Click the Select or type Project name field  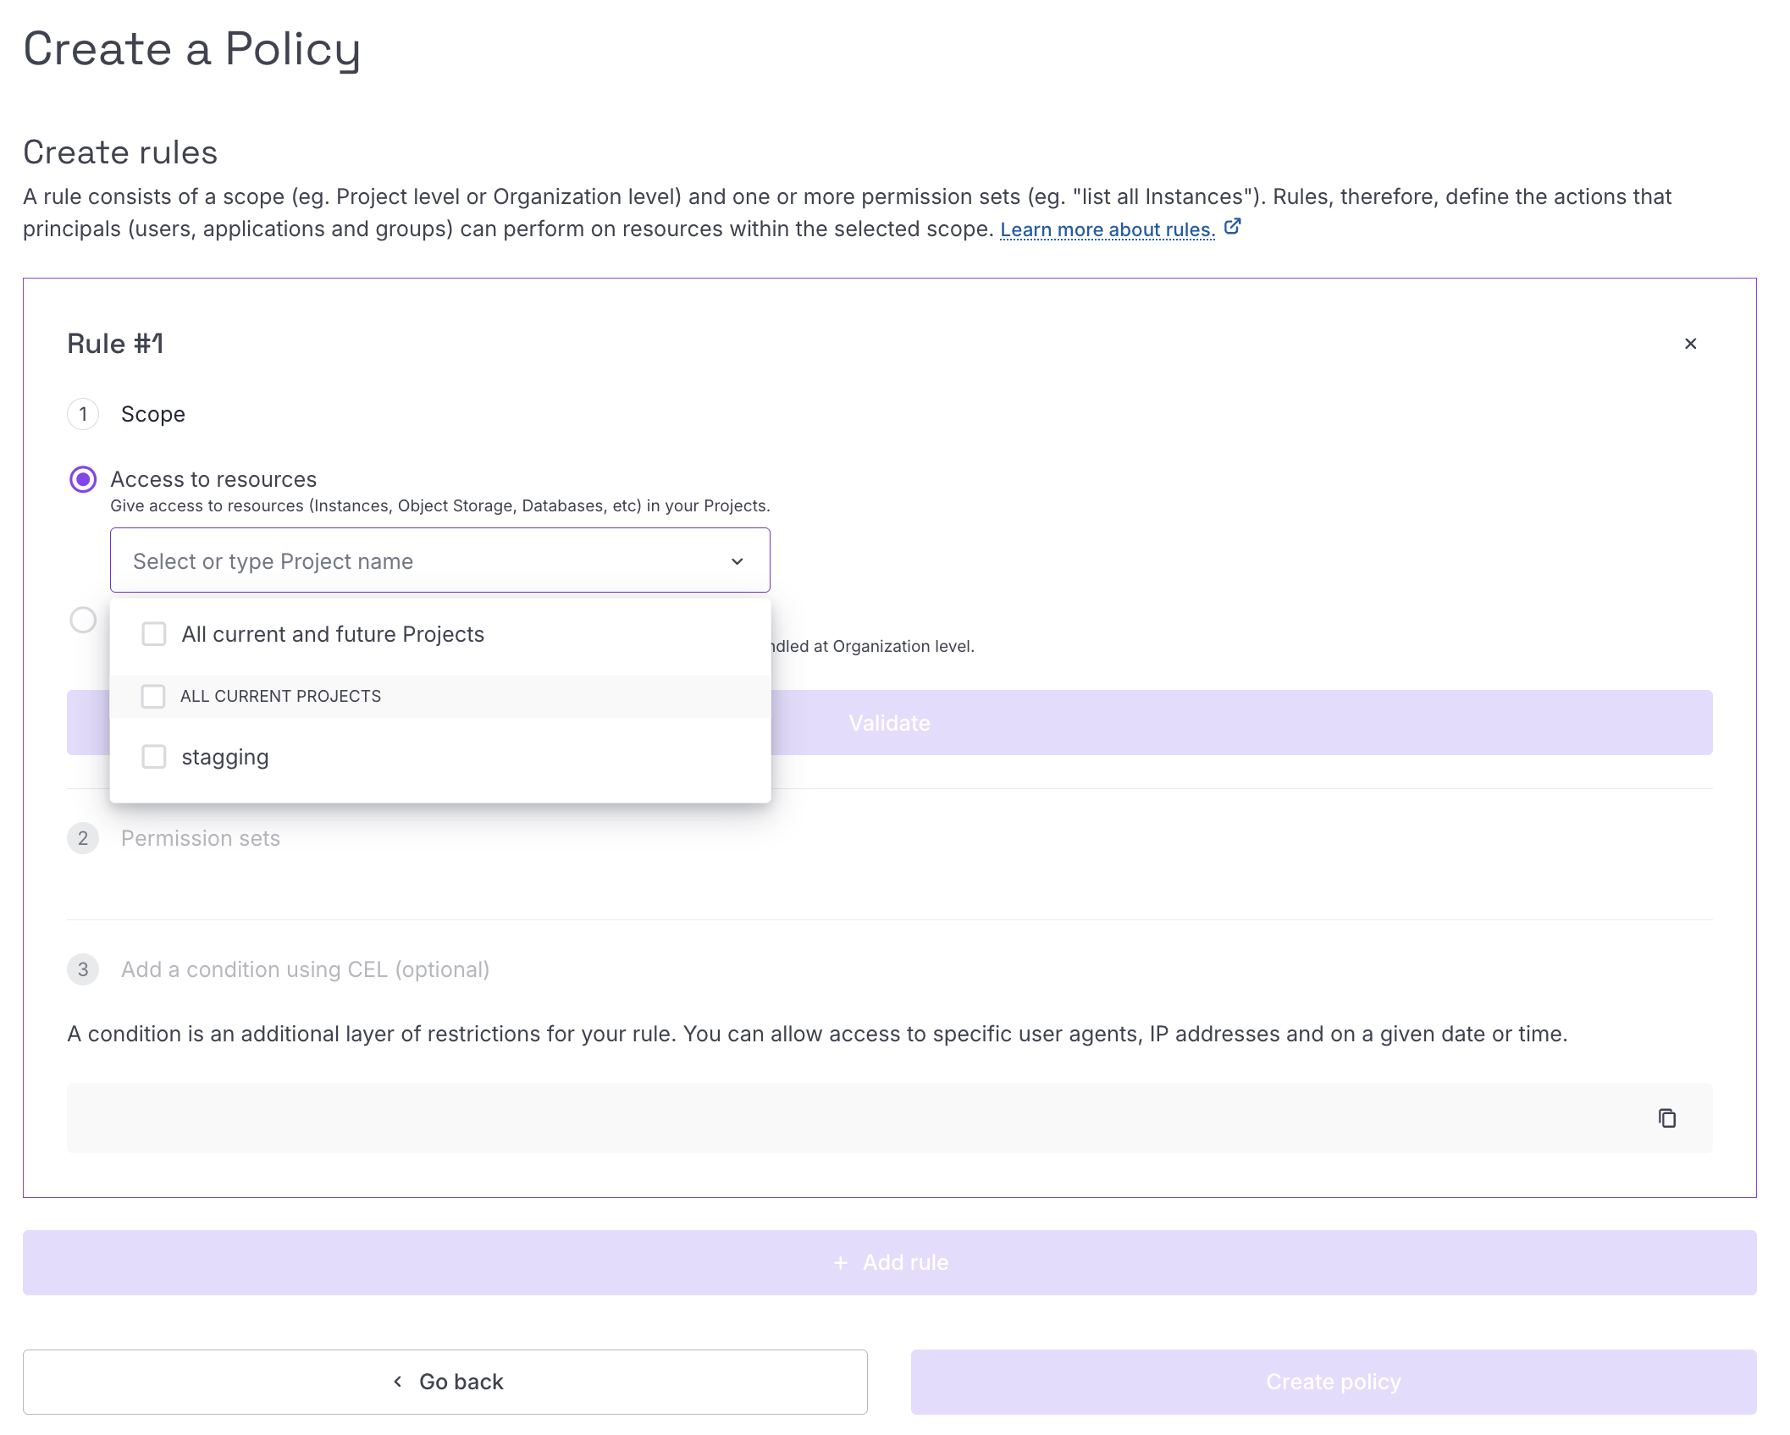tap(439, 560)
